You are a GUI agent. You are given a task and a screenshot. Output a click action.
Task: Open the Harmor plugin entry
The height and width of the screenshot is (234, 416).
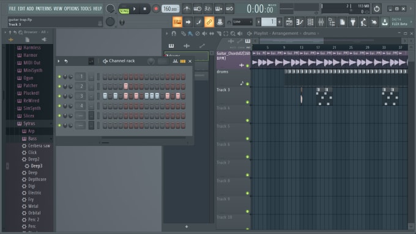pyautogui.click(x=30, y=55)
